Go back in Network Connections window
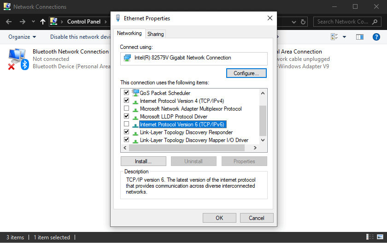This screenshot has height=243, width=387. (x=9, y=22)
